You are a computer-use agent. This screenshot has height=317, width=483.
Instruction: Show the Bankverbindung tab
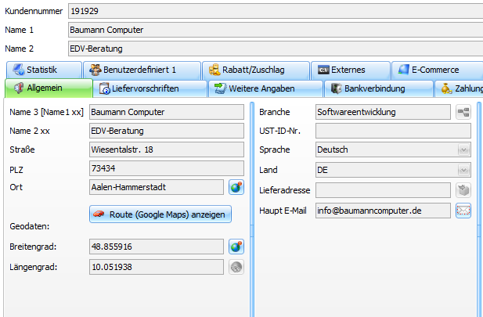pyautogui.click(x=379, y=88)
